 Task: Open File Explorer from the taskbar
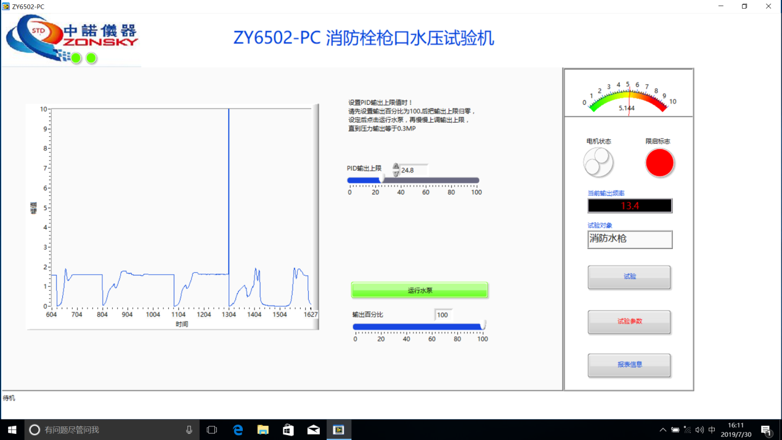(263, 430)
